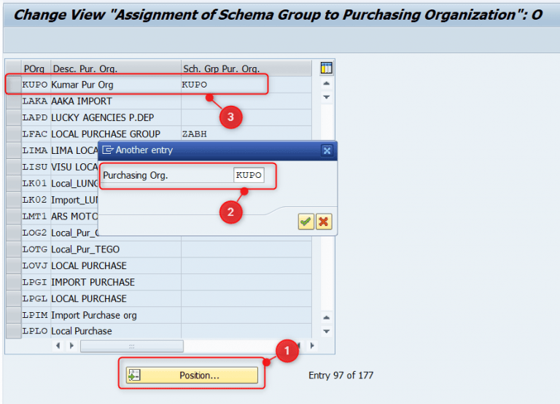
Task: Click scroll down arrow below top arrow
Action: click(326, 97)
